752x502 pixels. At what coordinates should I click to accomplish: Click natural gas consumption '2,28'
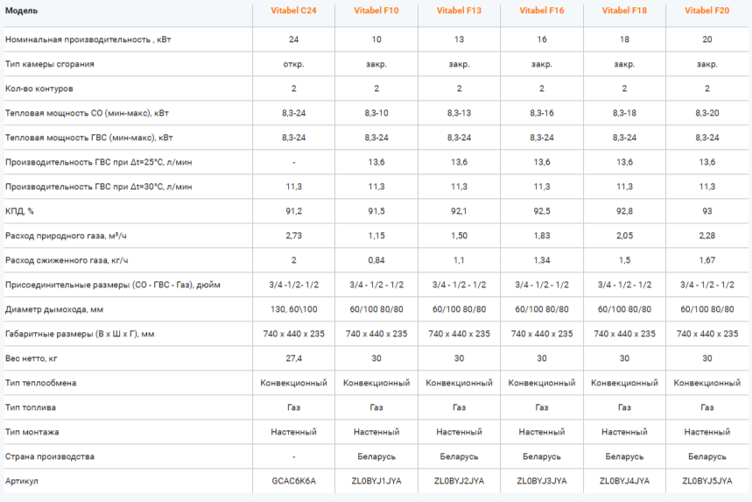707,236
